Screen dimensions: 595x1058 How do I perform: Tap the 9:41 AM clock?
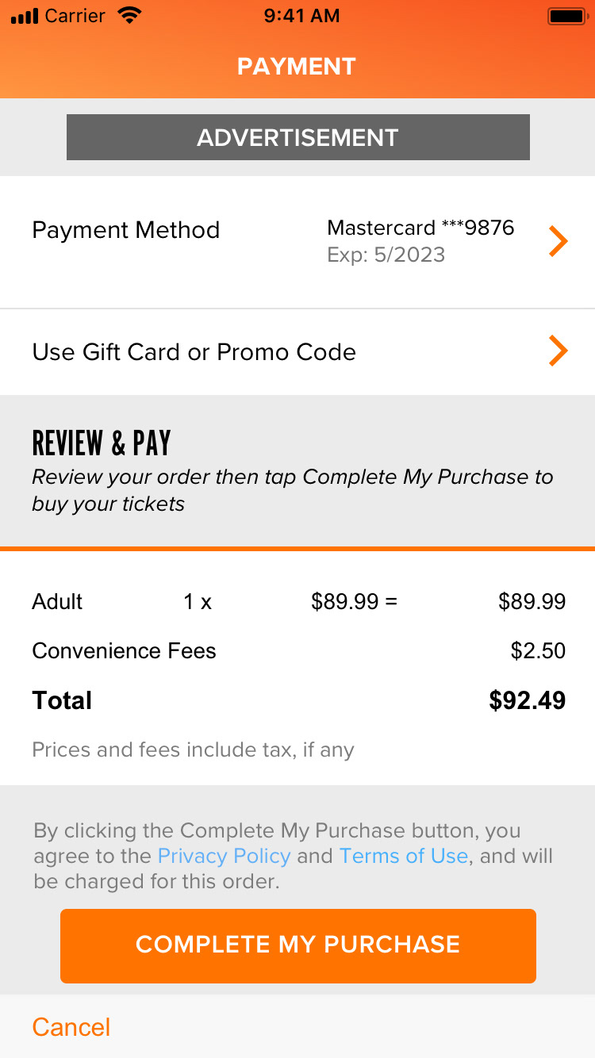tap(301, 16)
